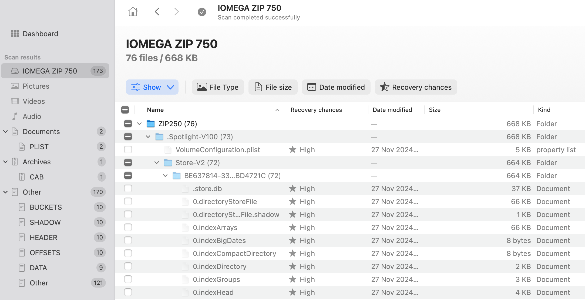The image size is (585, 300).
Task: Open the Show filter dropdown
Action: coord(152,87)
